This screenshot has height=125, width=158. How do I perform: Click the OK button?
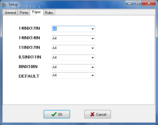(57, 114)
